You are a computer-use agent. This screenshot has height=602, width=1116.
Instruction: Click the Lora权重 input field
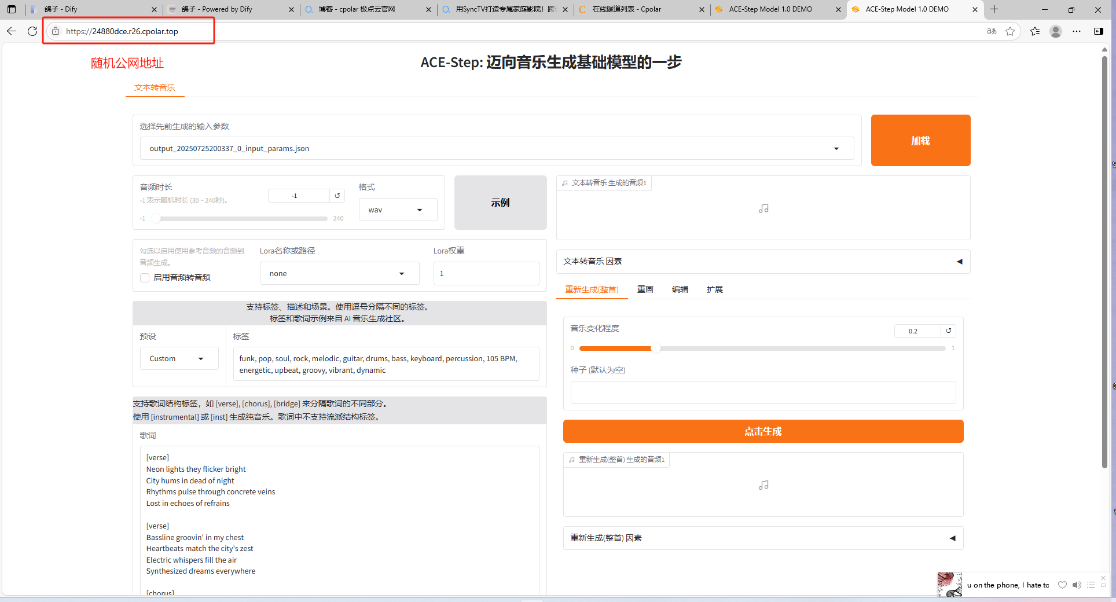tap(486, 273)
